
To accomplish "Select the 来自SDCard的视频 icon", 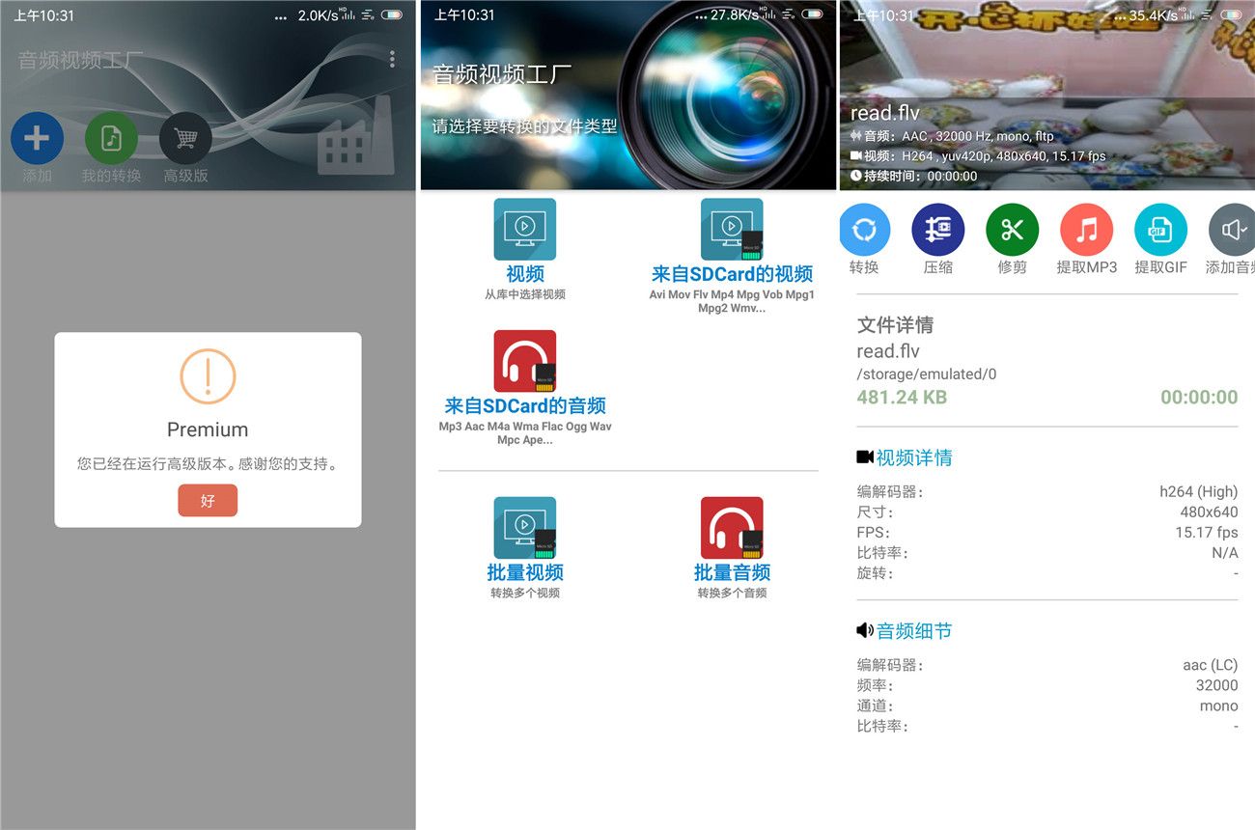I will tap(732, 230).
